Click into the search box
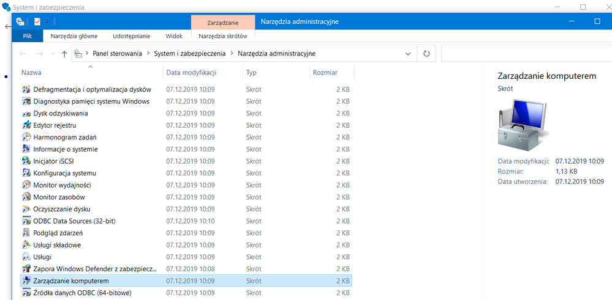This screenshot has width=612, height=300. (526, 54)
